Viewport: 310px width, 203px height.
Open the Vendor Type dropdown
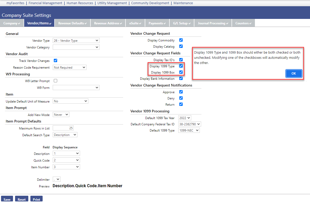(x=76, y=41)
